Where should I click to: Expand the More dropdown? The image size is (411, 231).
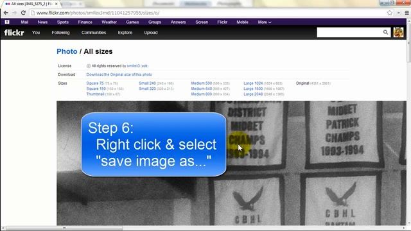[x=264, y=22]
